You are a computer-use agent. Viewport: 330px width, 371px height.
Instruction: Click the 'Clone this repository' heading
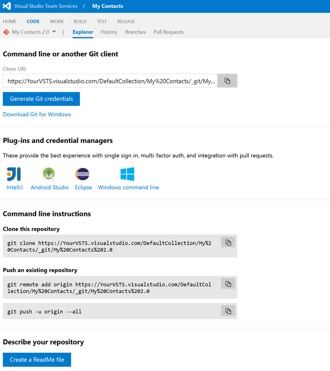coord(31,229)
